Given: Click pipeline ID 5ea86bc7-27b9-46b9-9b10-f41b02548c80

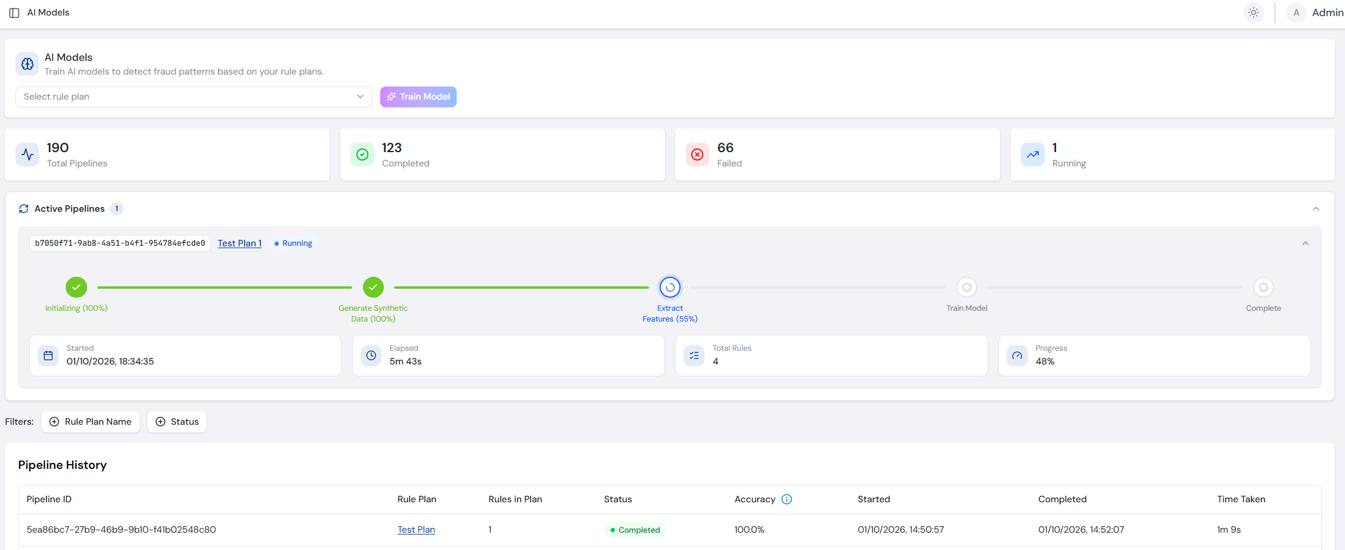Looking at the screenshot, I should pos(121,530).
